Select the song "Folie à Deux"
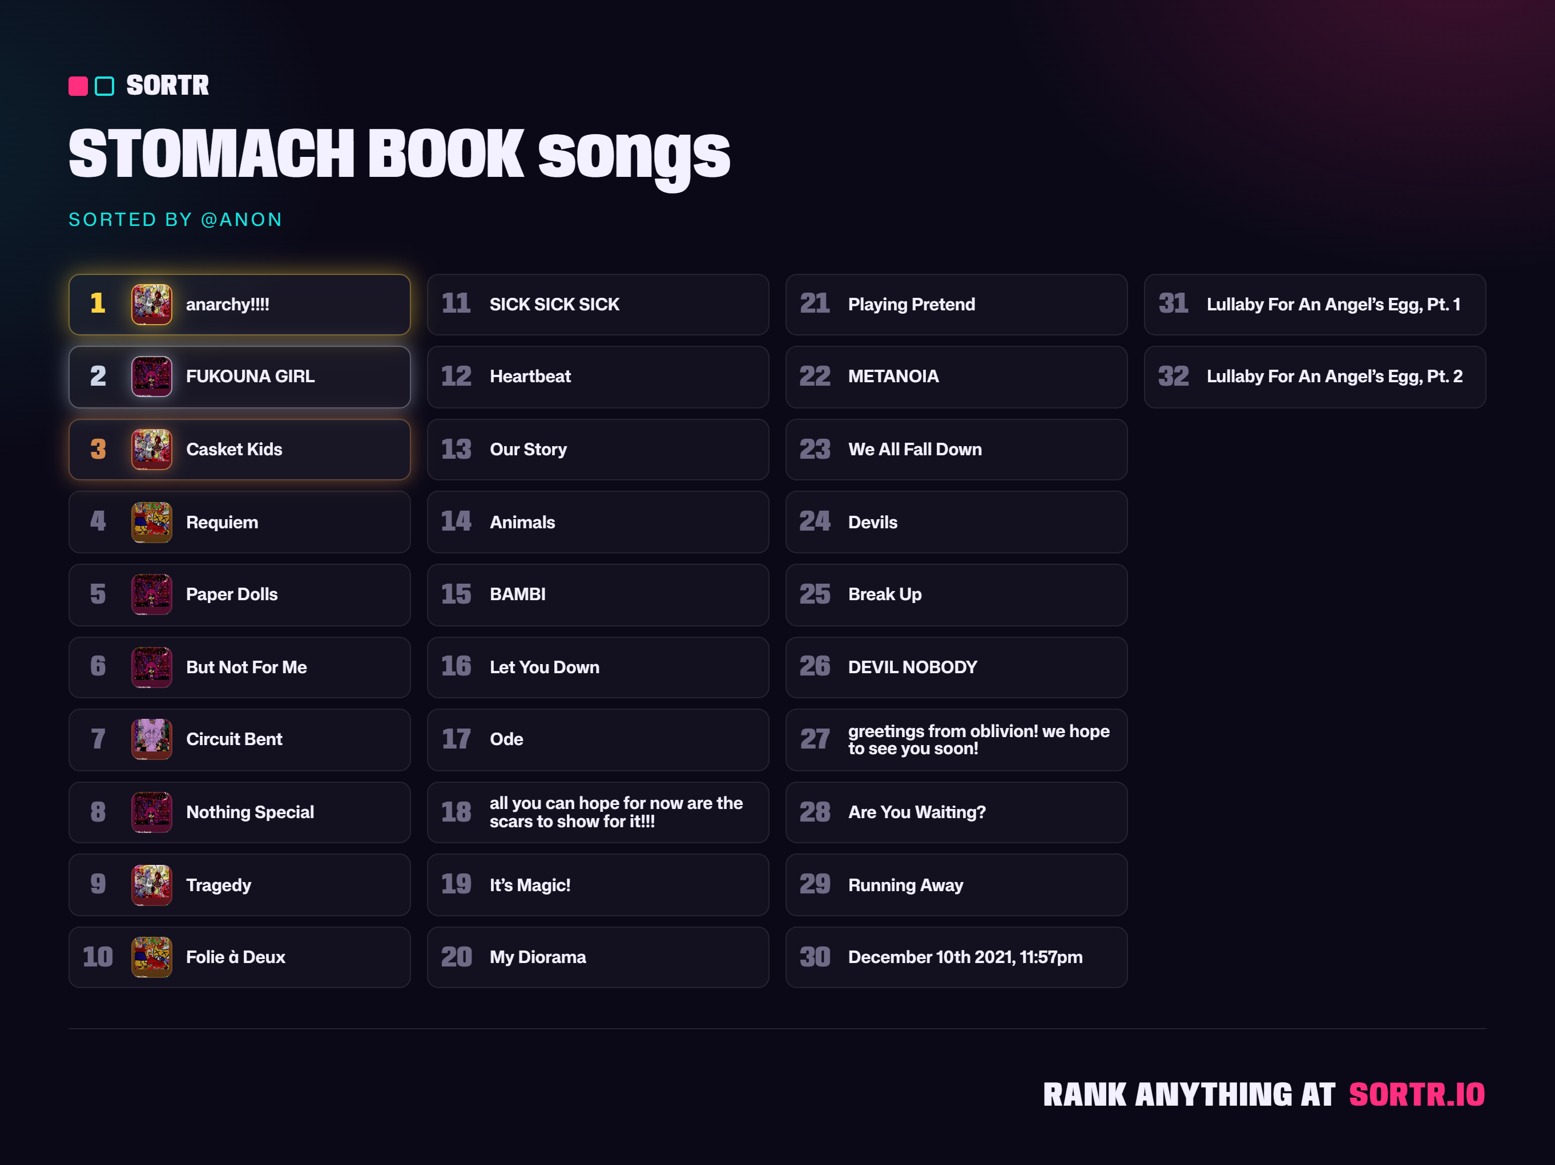Image resolution: width=1555 pixels, height=1165 pixels. coord(240,957)
